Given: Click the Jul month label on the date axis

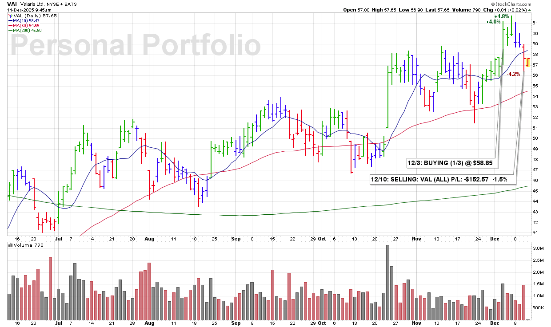Looking at the screenshot, I should (58, 238).
